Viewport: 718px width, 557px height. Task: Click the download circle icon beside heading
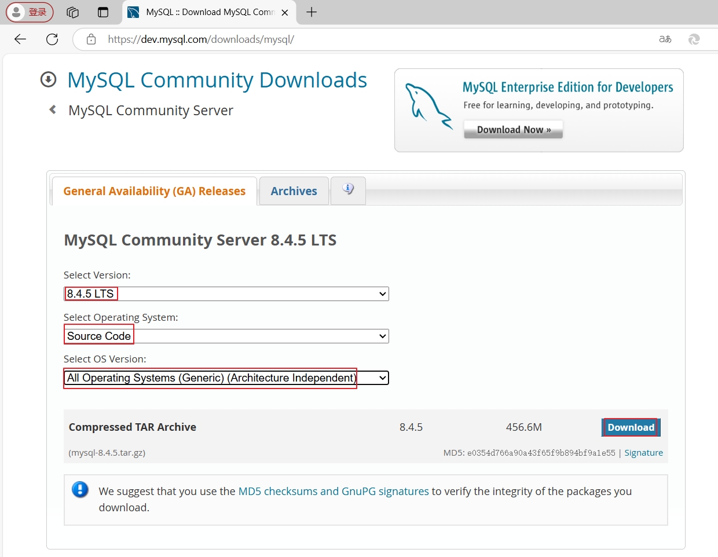(49, 79)
